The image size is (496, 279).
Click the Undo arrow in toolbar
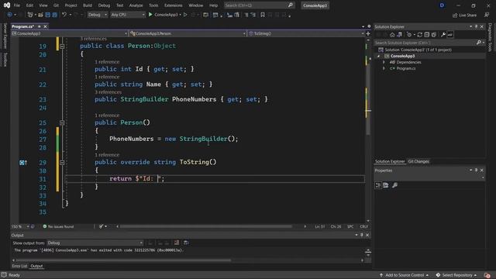pos(64,15)
